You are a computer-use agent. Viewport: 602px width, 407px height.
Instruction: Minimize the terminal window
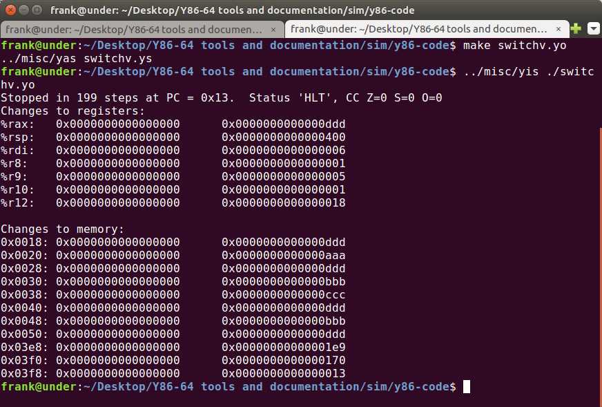[23, 10]
